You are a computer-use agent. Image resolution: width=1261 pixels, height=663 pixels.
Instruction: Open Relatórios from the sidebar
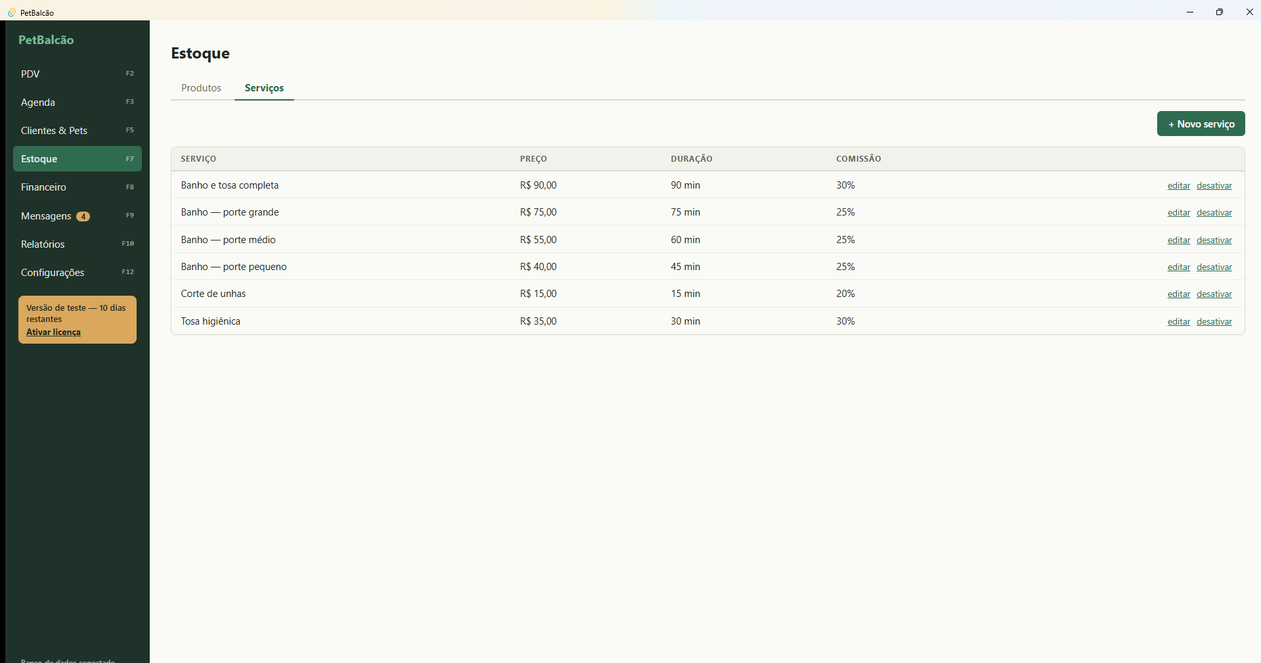click(x=77, y=244)
